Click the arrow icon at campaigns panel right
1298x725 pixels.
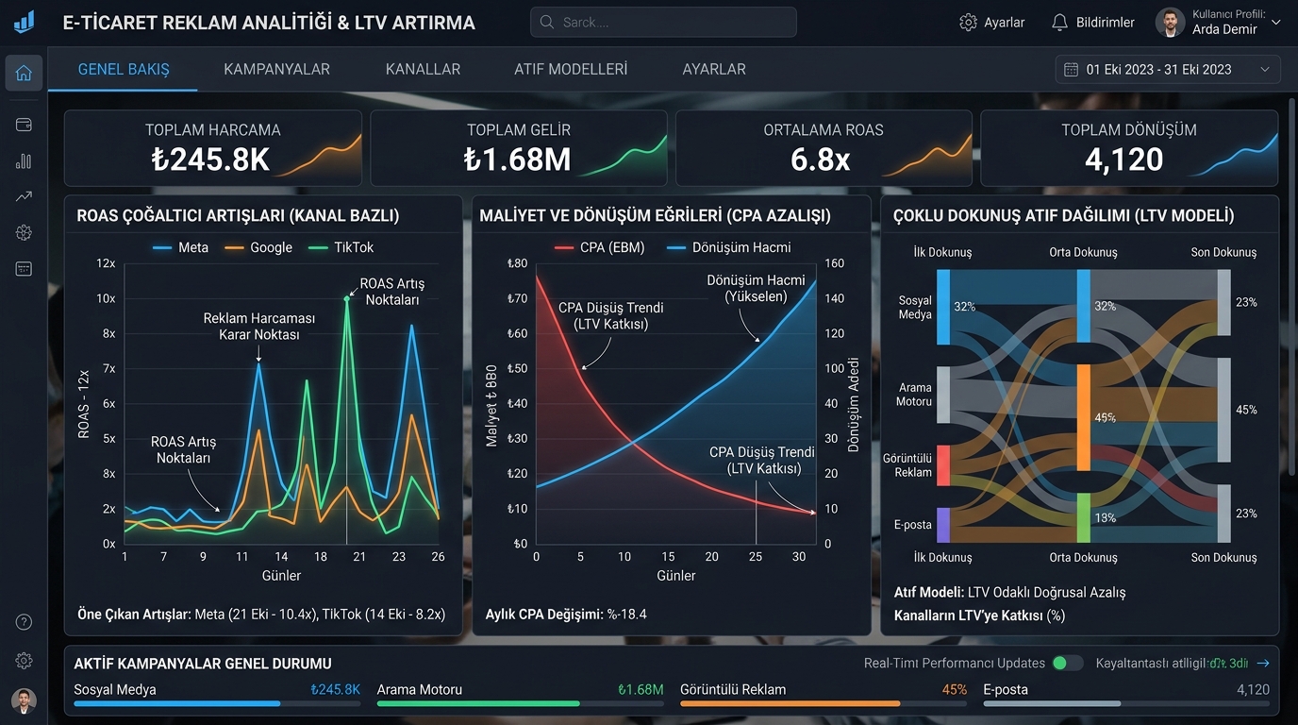pyautogui.click(x=1263, y=663)
